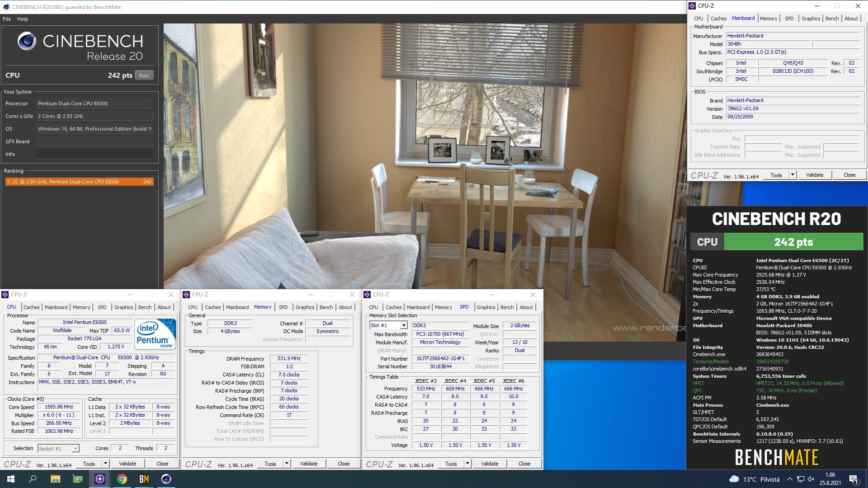Click Core Speed 1595.98 MHz value
The width and height of the screenshot is (868, 488).
pos(59,407)
